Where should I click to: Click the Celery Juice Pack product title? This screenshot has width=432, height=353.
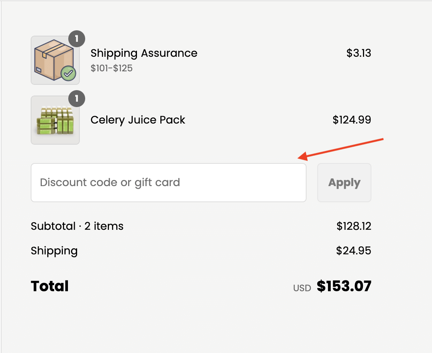(138, 120)
